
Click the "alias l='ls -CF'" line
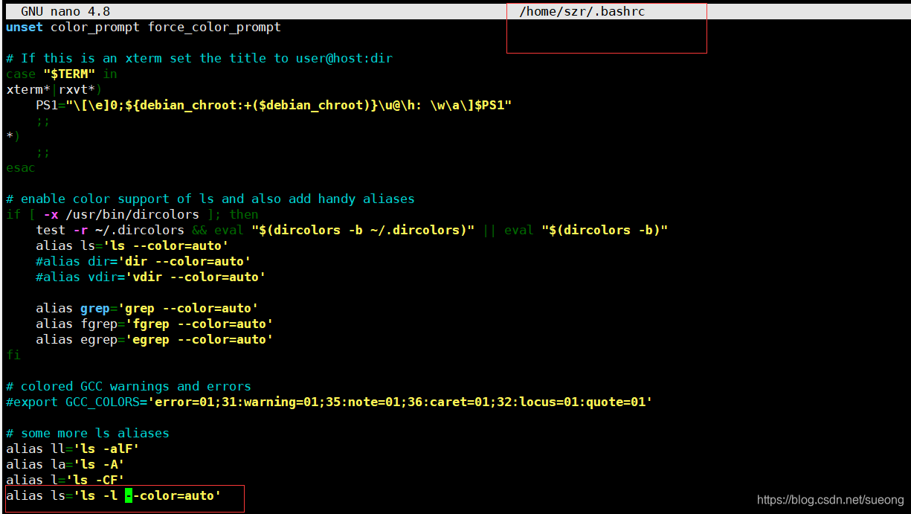coord(65,480)
